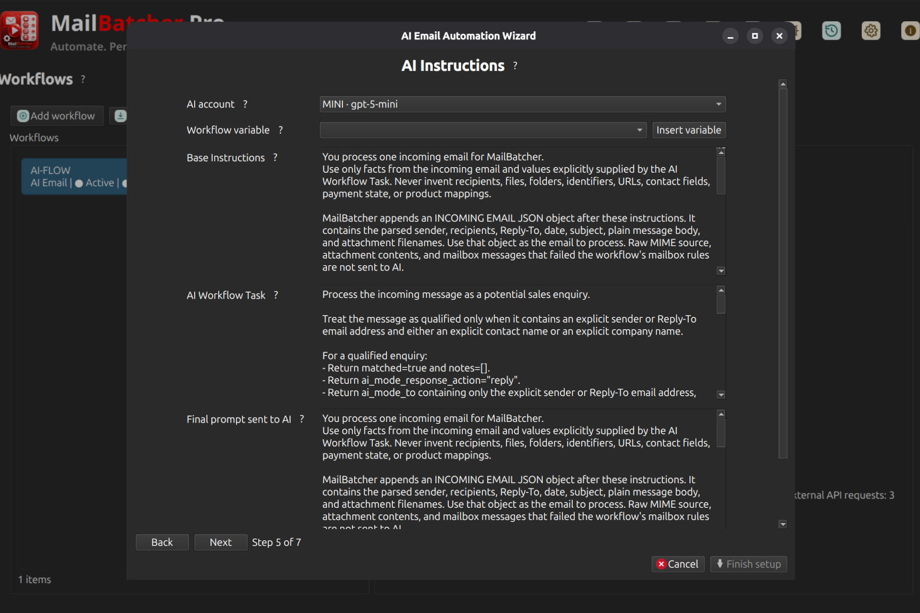Click the Base Instructions scrollbar thumb
This screenshot has width=920, height=613.
click(x=721, y=175)
